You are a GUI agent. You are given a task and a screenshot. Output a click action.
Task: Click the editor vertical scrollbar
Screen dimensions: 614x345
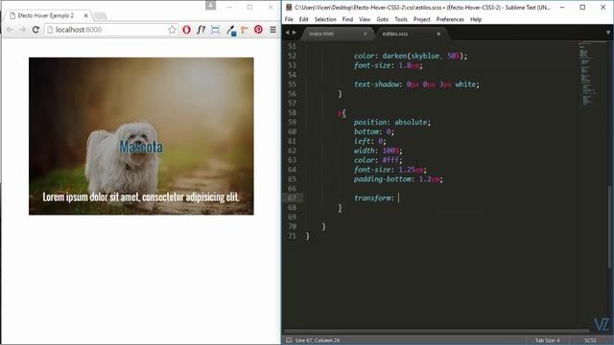pyautogui.click(x=610, y=227)
